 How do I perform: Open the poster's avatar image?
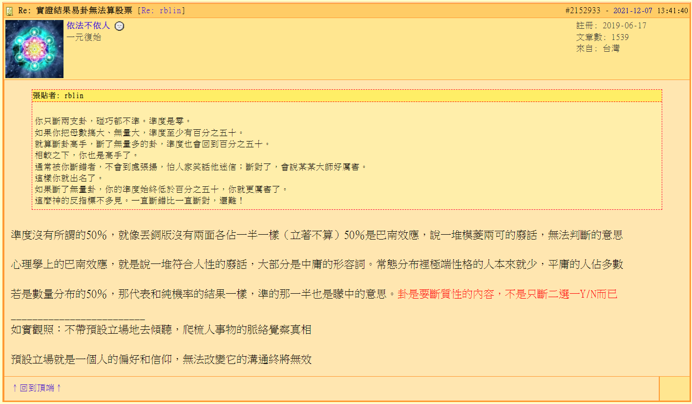tap(34, 49)
